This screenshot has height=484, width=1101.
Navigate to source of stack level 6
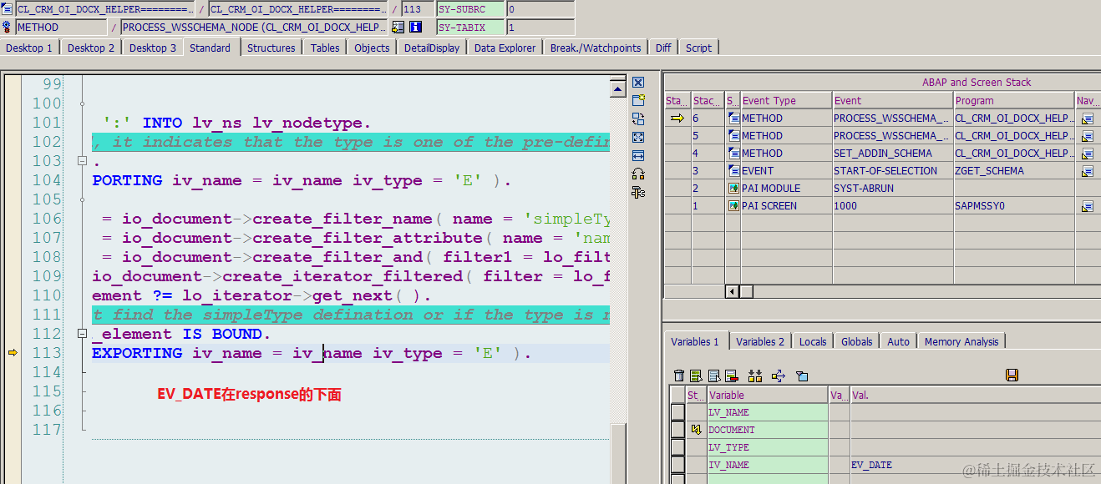[1087, 118]
